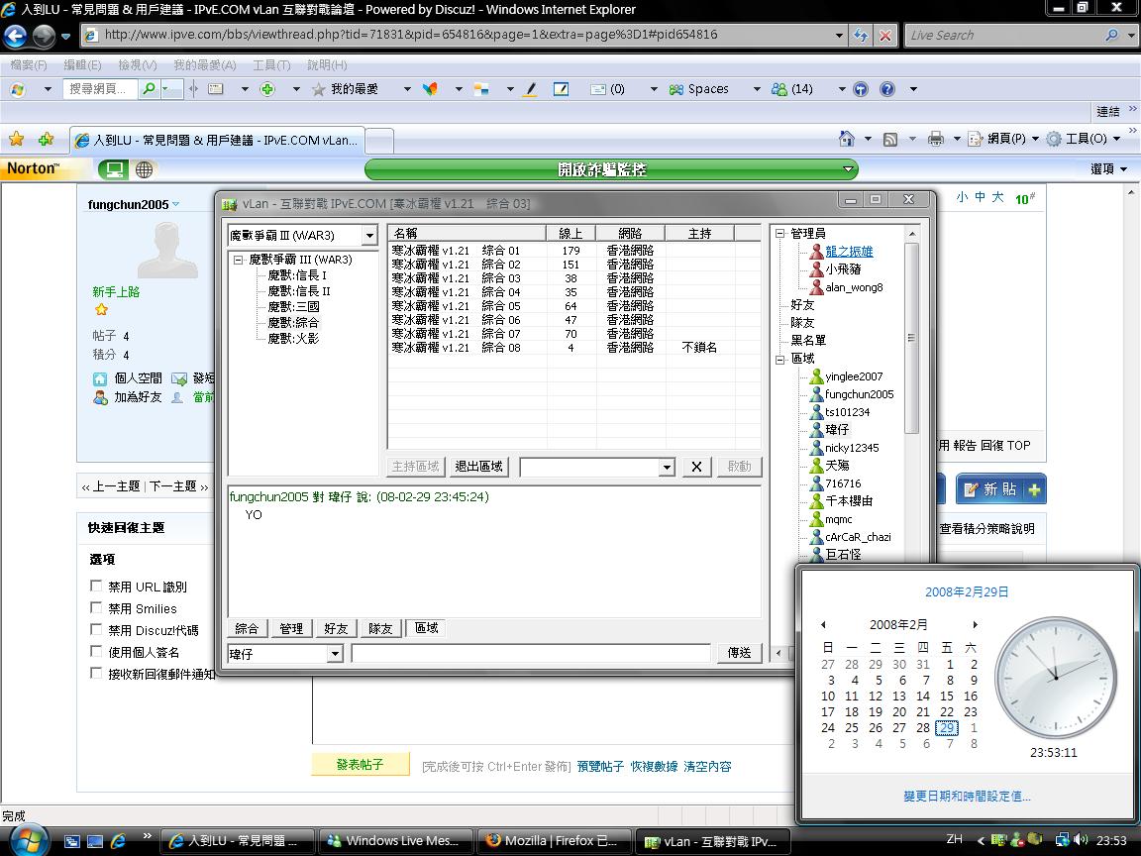Click the printer icon in IE toolbar

pos(935,139)
